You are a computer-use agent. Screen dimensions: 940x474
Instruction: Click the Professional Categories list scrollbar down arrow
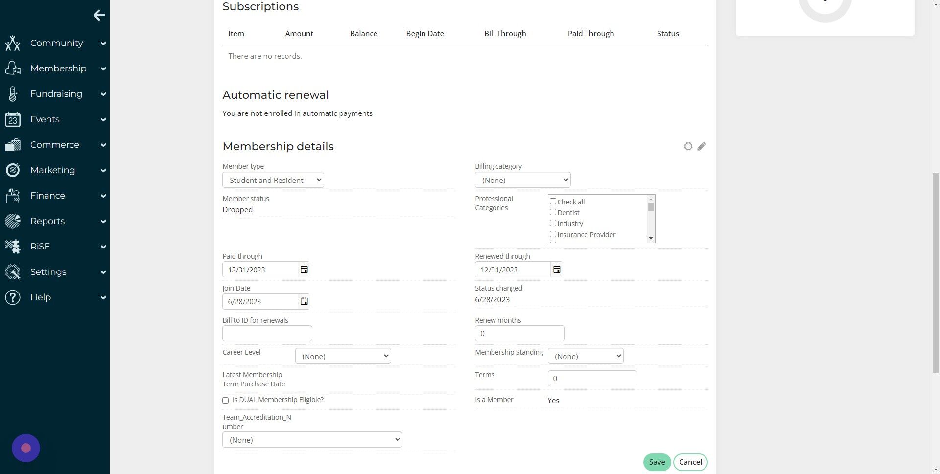click(651, 238)
